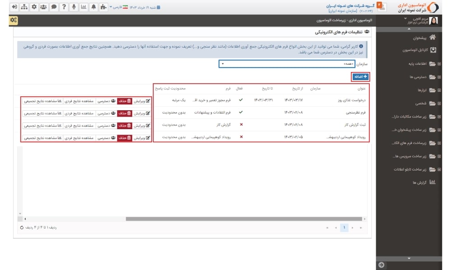
Task: Click the puzzle piece plugin icon
Action: 103,7
